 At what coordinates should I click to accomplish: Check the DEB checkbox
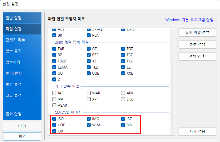pos(123,99)
